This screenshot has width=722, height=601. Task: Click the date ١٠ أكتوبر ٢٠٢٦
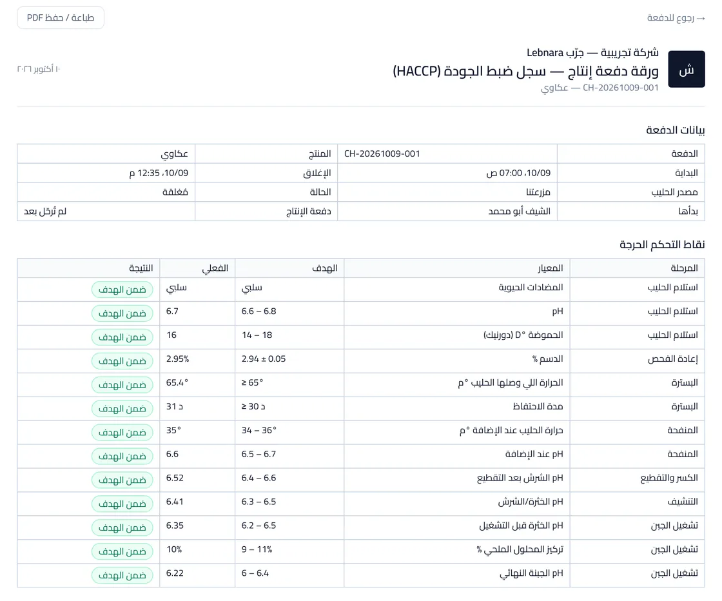pyautogui.click(x=39, y=68)
